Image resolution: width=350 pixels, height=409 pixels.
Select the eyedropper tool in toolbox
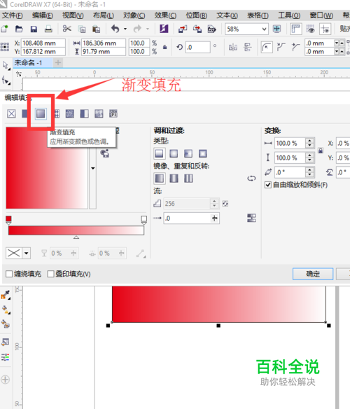pyautogui.click(x=5, y=295)
